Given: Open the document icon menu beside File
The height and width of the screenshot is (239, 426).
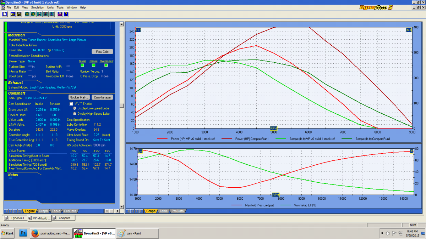Looking at the screenshot, I should (x=3, y=7).
